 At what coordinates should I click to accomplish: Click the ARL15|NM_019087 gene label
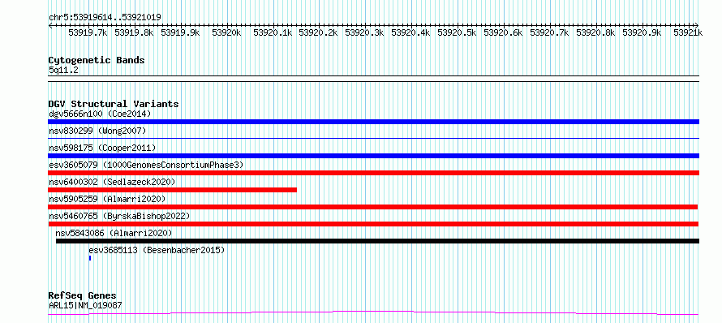coord(85,305)
